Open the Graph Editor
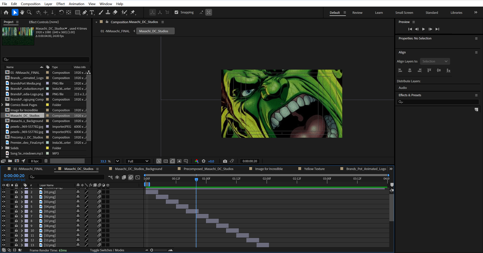This screenshot has width=483, height=253. point(138,177)
